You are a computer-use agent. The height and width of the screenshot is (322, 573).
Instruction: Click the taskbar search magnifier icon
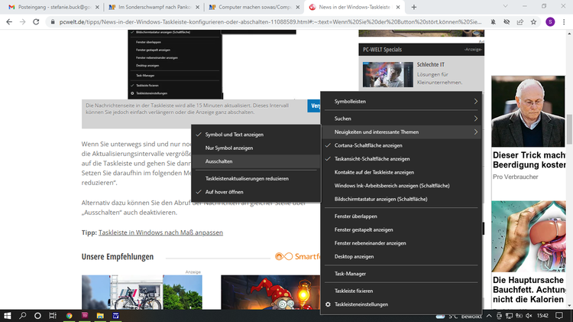pos(23,315)
